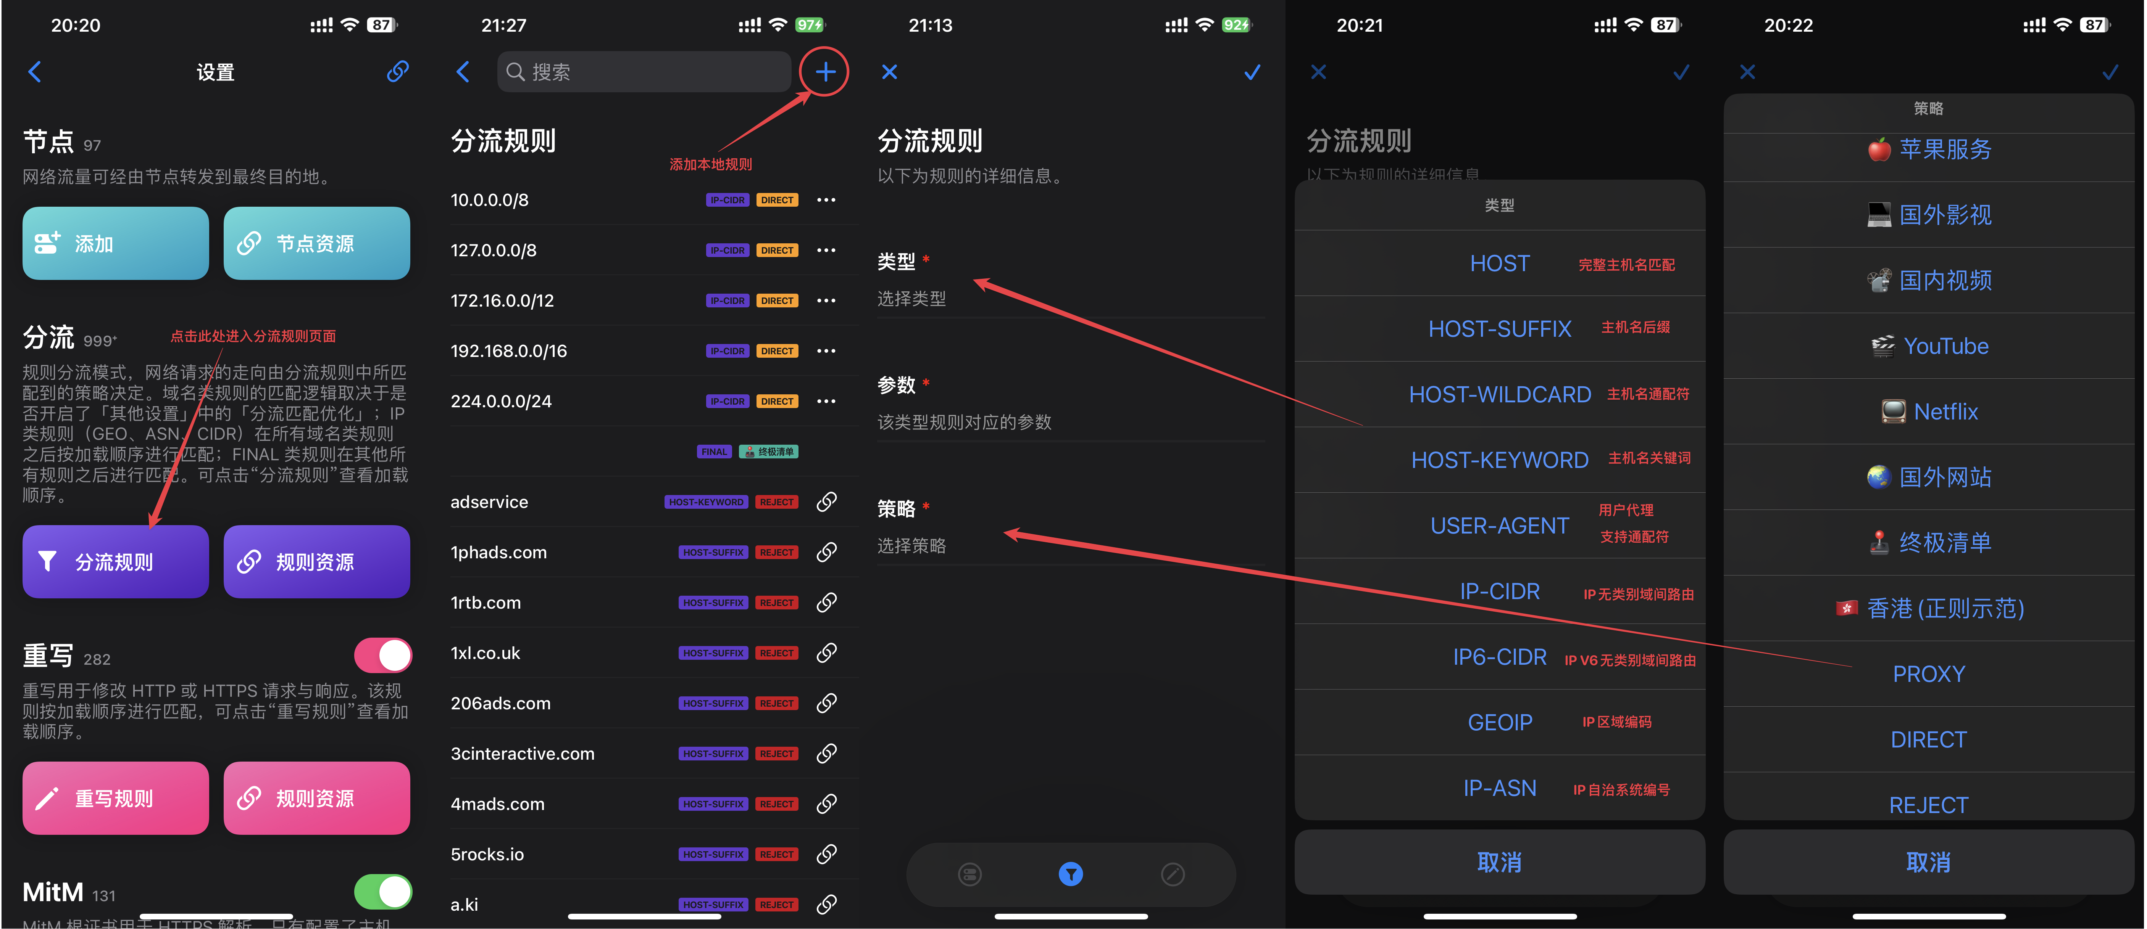This screenshot has height=929, width=2147.
Task: Select PROXY policy
Action: click(1929, 673)
